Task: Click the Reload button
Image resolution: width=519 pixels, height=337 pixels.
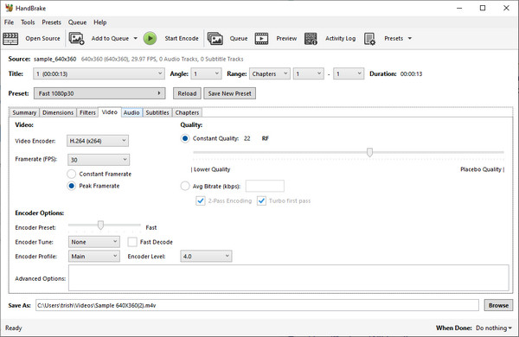Action: pyautogui.click(x=187, y=93)
